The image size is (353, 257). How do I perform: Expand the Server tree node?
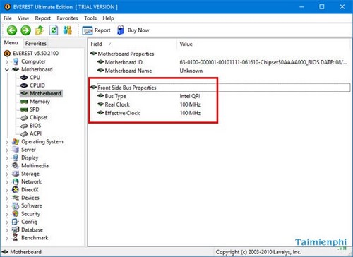tap(7, 150)
